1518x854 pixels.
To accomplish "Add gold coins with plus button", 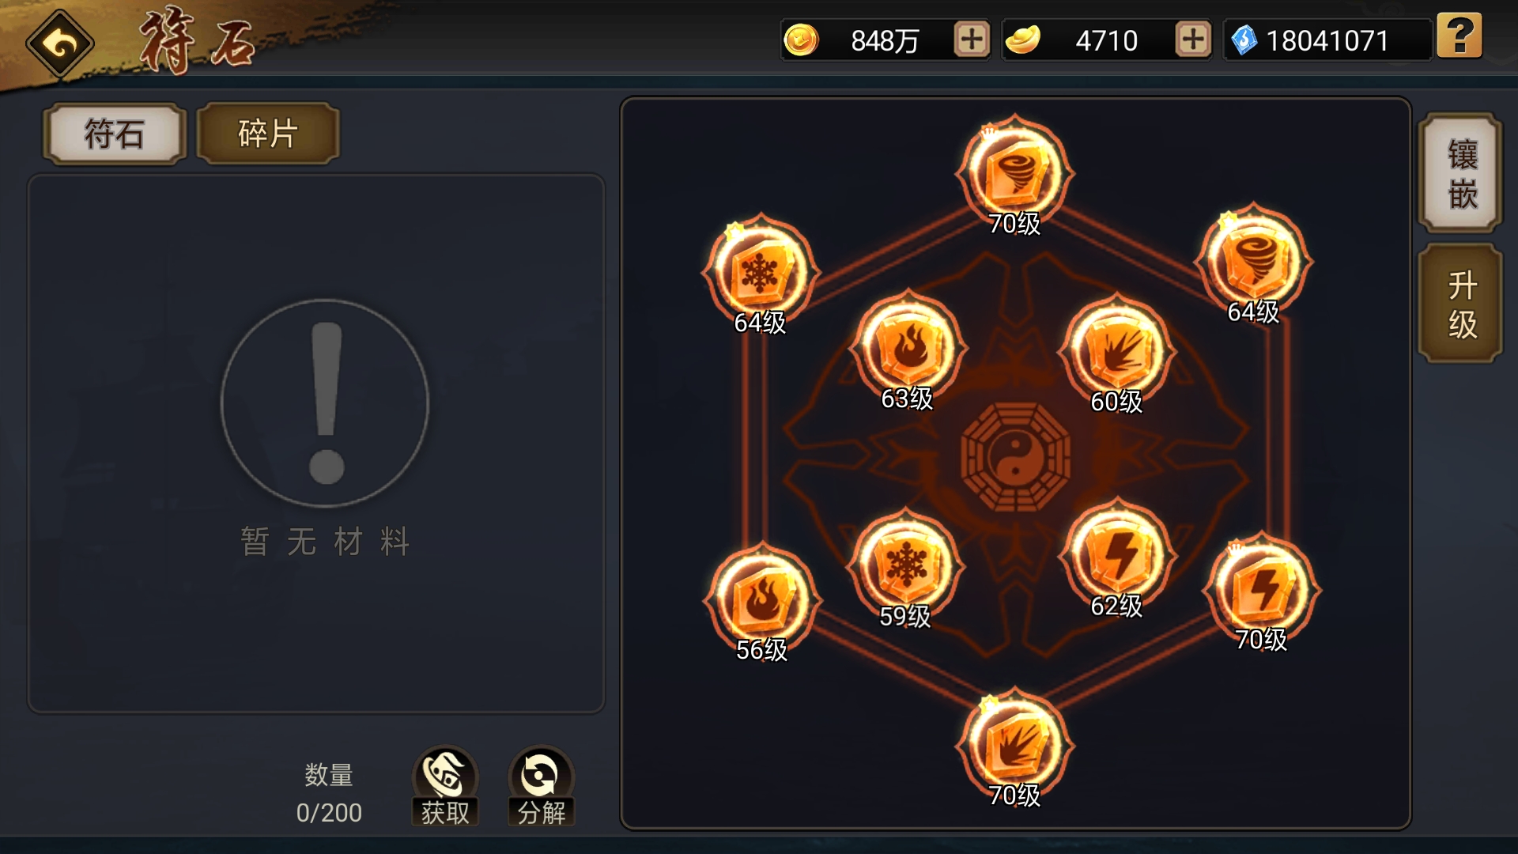I will pyautogui.click(x=972, y=40).
